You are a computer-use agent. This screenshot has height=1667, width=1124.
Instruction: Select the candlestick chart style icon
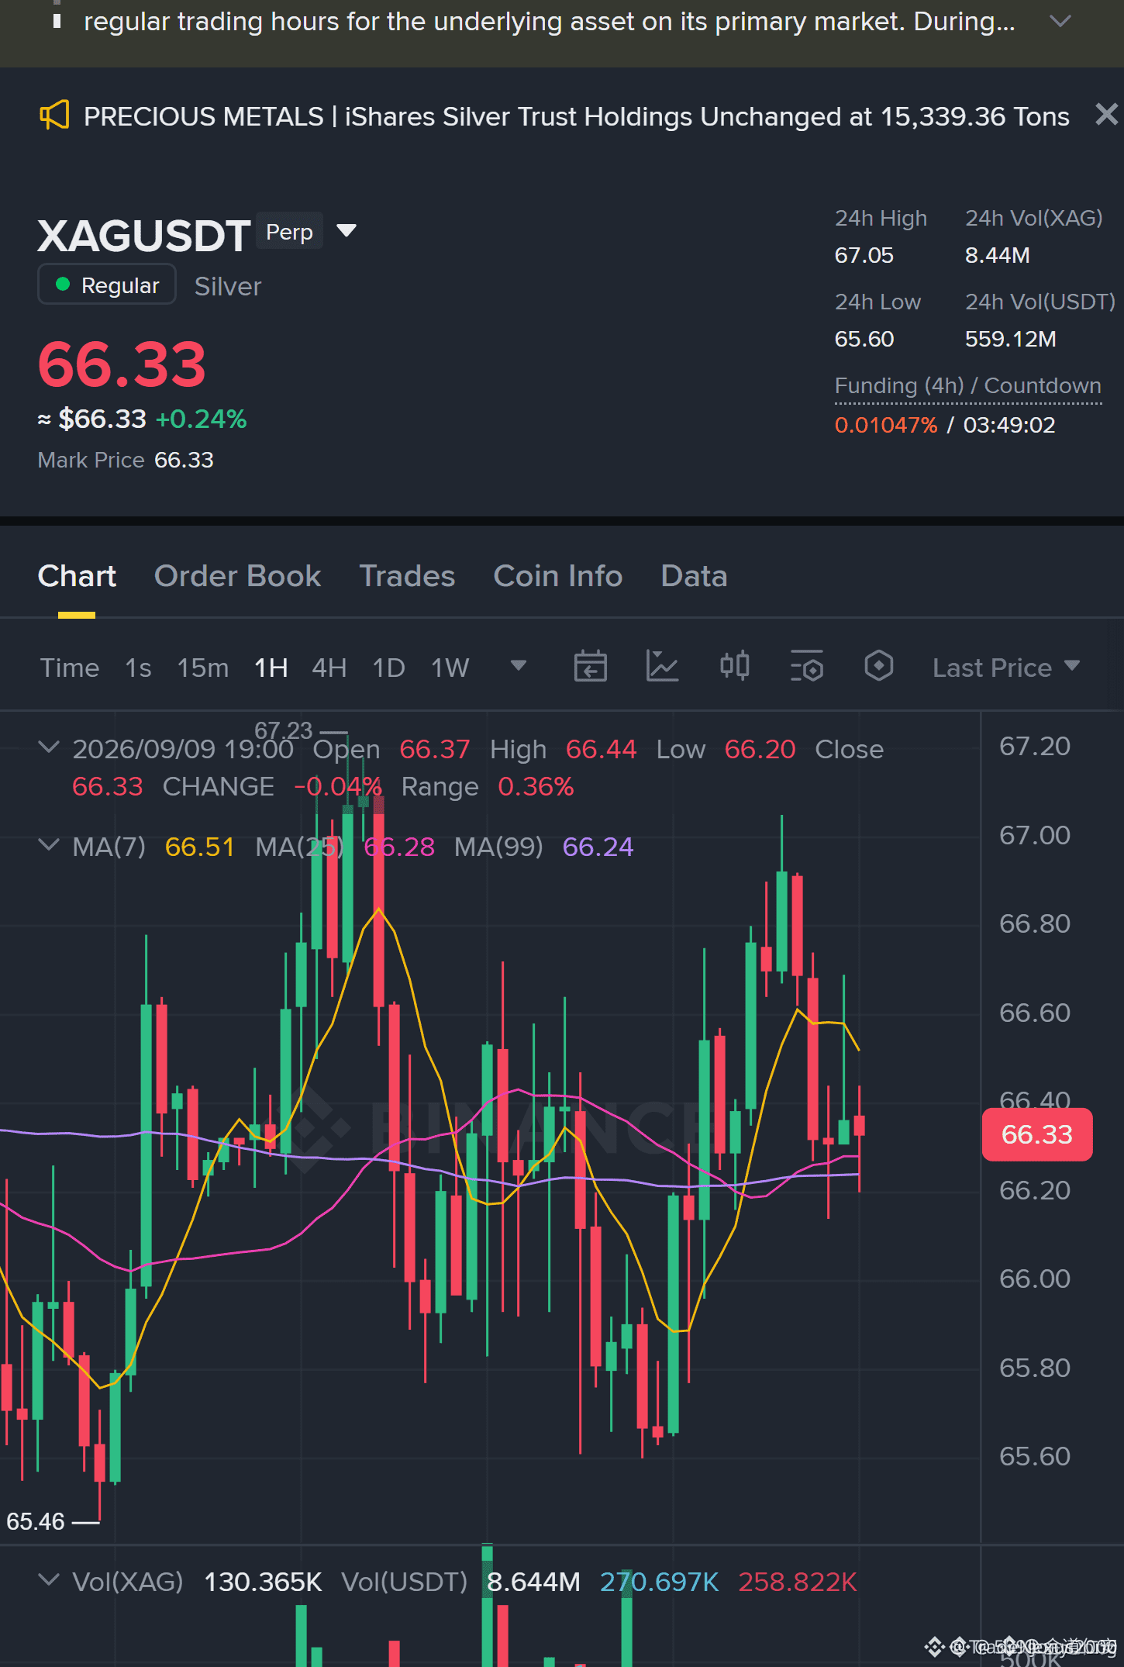point(734,667)
